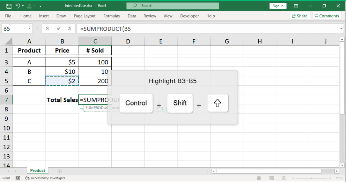
Task: Select the column B header
Action: (x=62, y=41)
